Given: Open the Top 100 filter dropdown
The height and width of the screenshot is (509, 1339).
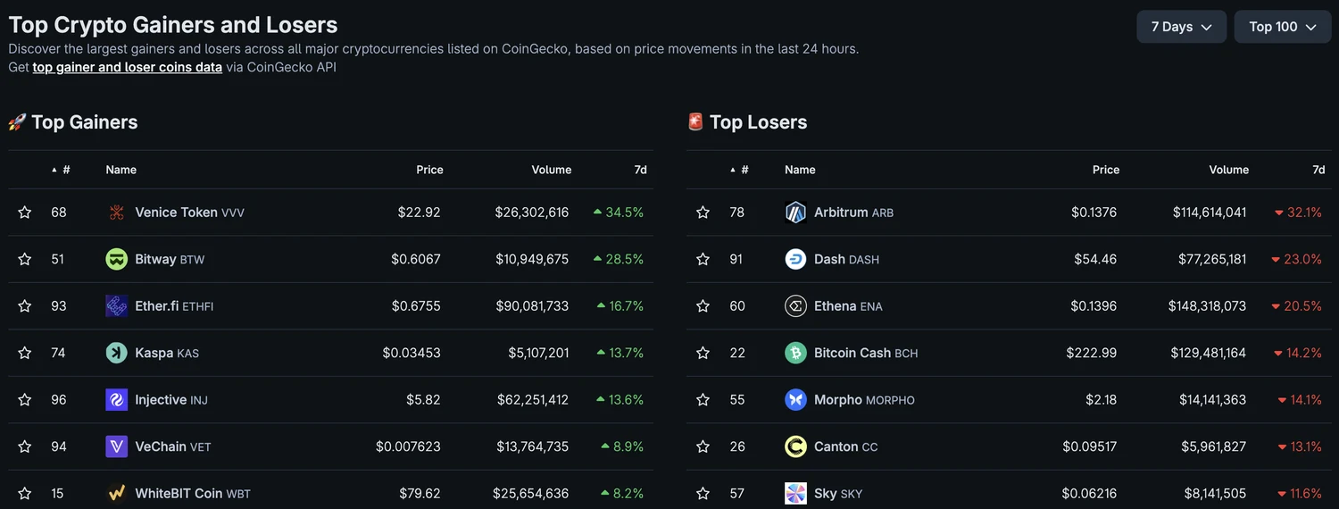Looking at the screenshot, I should tap(1283, 27).
